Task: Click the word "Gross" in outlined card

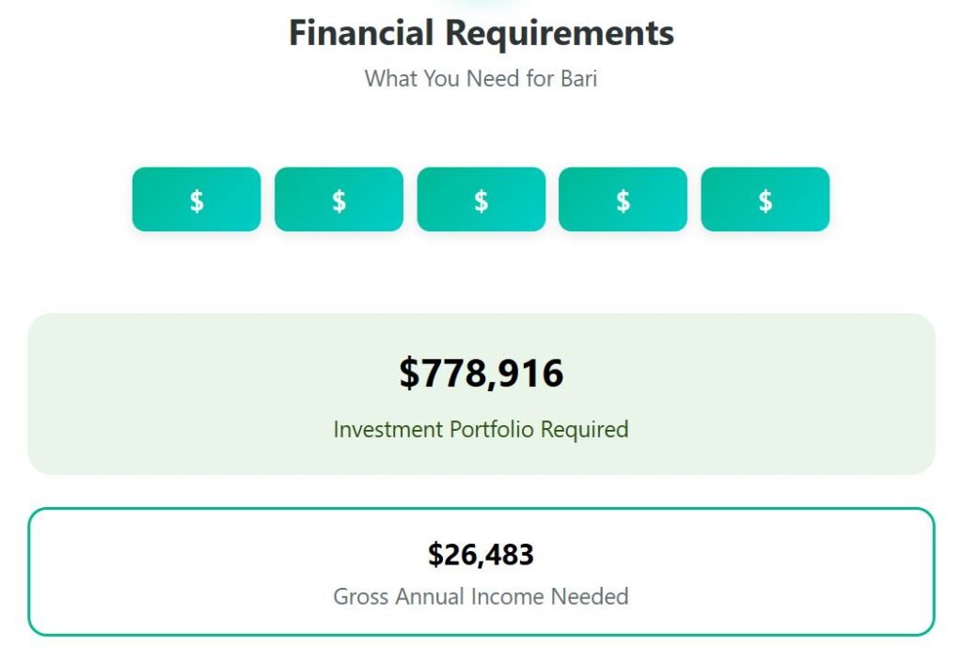Action: (361, 596)
